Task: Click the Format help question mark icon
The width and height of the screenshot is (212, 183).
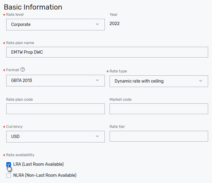Action: point(23,70)
